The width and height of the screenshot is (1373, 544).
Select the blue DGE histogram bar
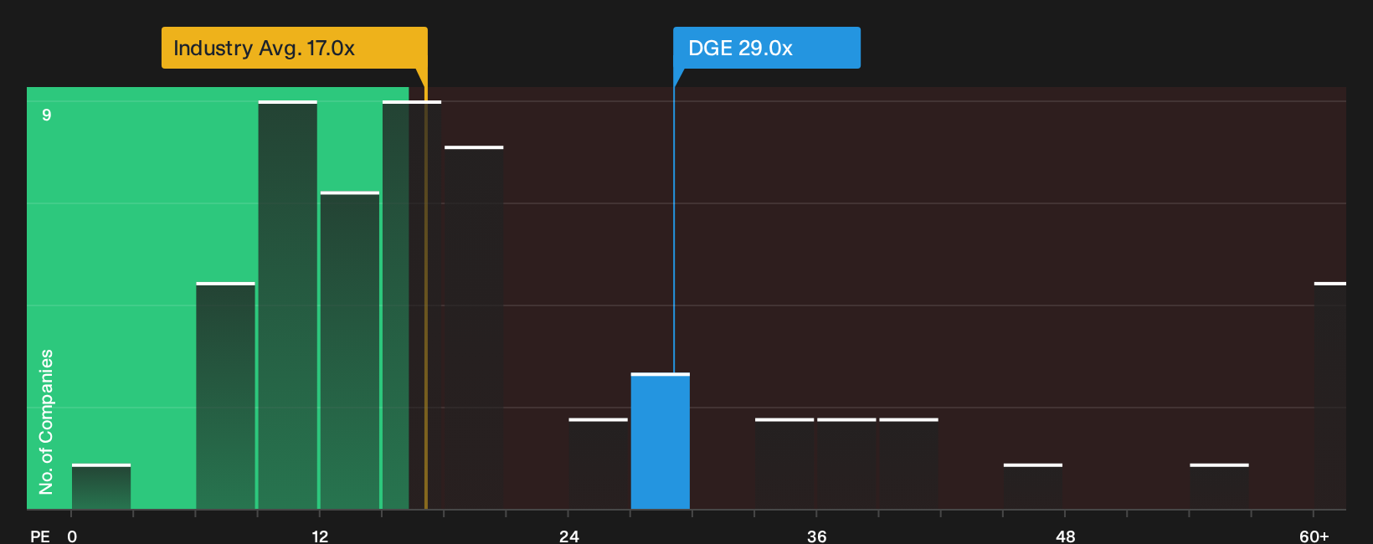click(x=661, y=441)
